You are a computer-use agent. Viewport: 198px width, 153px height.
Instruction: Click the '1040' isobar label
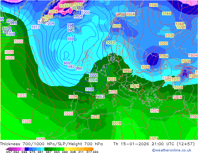click(154, 5)
